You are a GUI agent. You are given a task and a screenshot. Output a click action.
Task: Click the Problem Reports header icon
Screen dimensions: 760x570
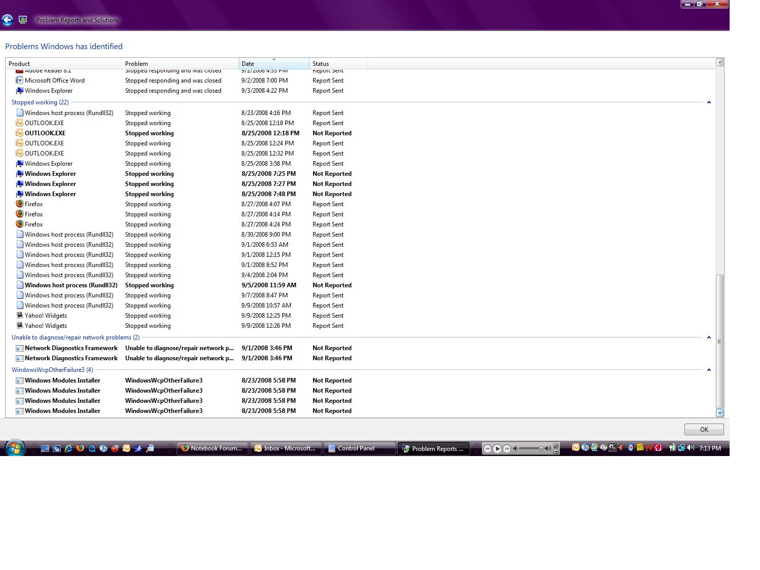[23, 20]
